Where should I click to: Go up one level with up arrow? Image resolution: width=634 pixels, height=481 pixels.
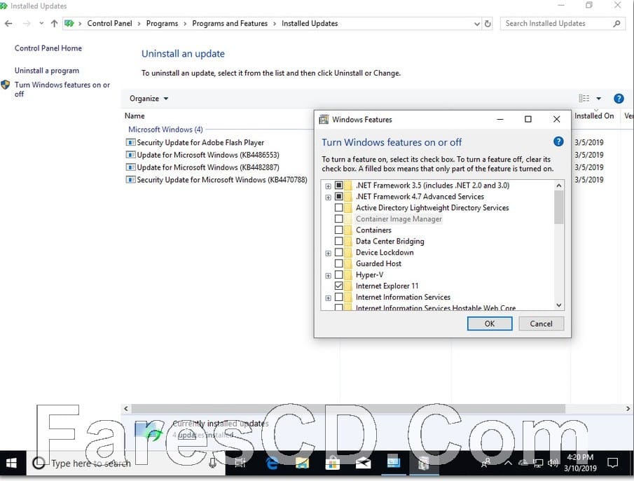pos(54,23)
